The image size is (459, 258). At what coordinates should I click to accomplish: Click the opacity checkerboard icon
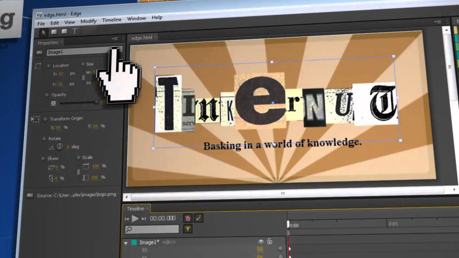click(x=53, y=103)
